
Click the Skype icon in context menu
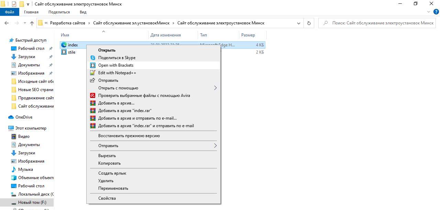(92, 58)
